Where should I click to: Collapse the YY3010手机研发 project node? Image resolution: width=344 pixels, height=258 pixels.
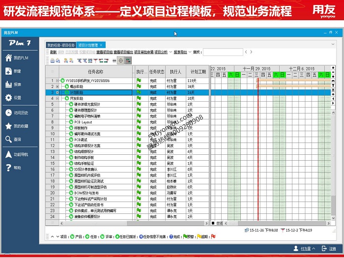click(57, 81)
